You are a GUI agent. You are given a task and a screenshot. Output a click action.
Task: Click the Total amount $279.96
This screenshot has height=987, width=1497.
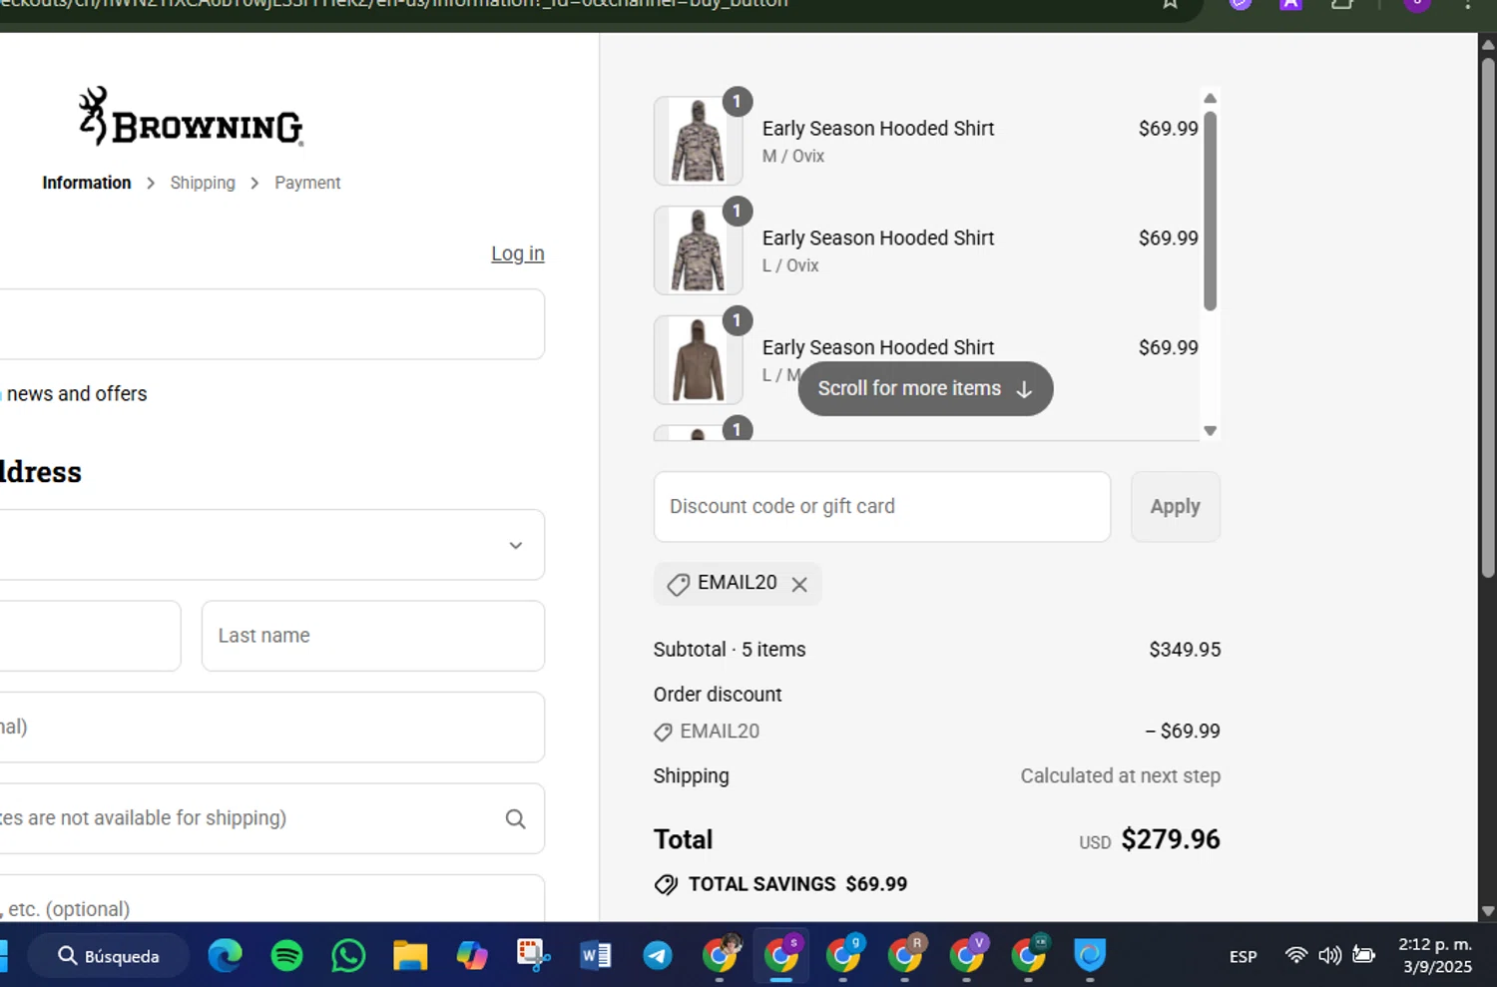1171,839
